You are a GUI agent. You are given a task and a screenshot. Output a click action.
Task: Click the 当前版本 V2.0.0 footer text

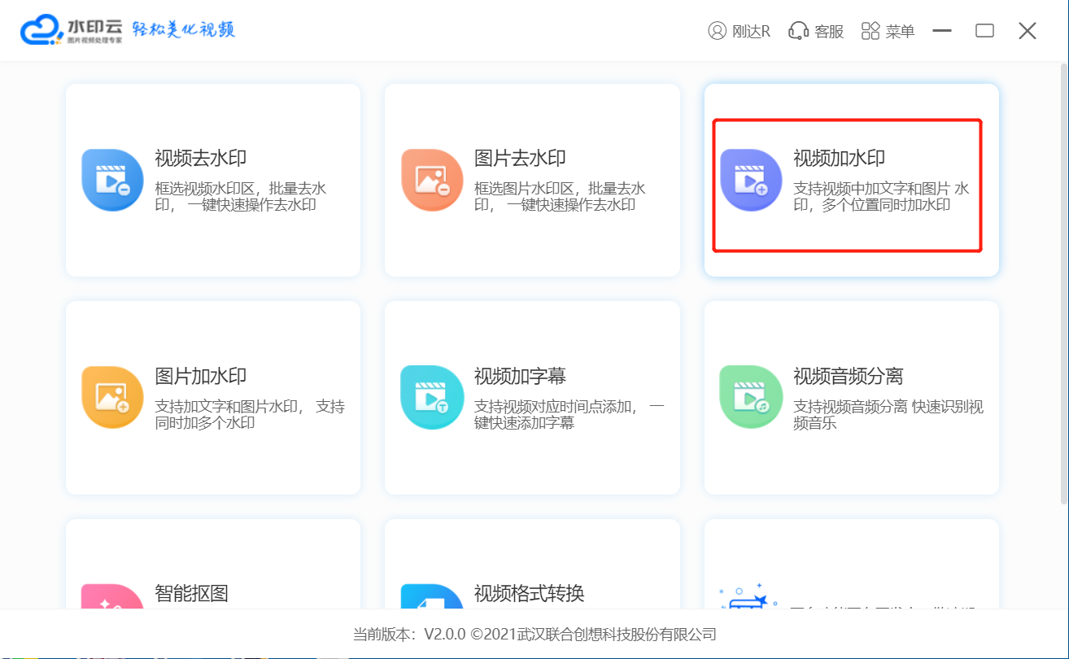click(534, 635)
